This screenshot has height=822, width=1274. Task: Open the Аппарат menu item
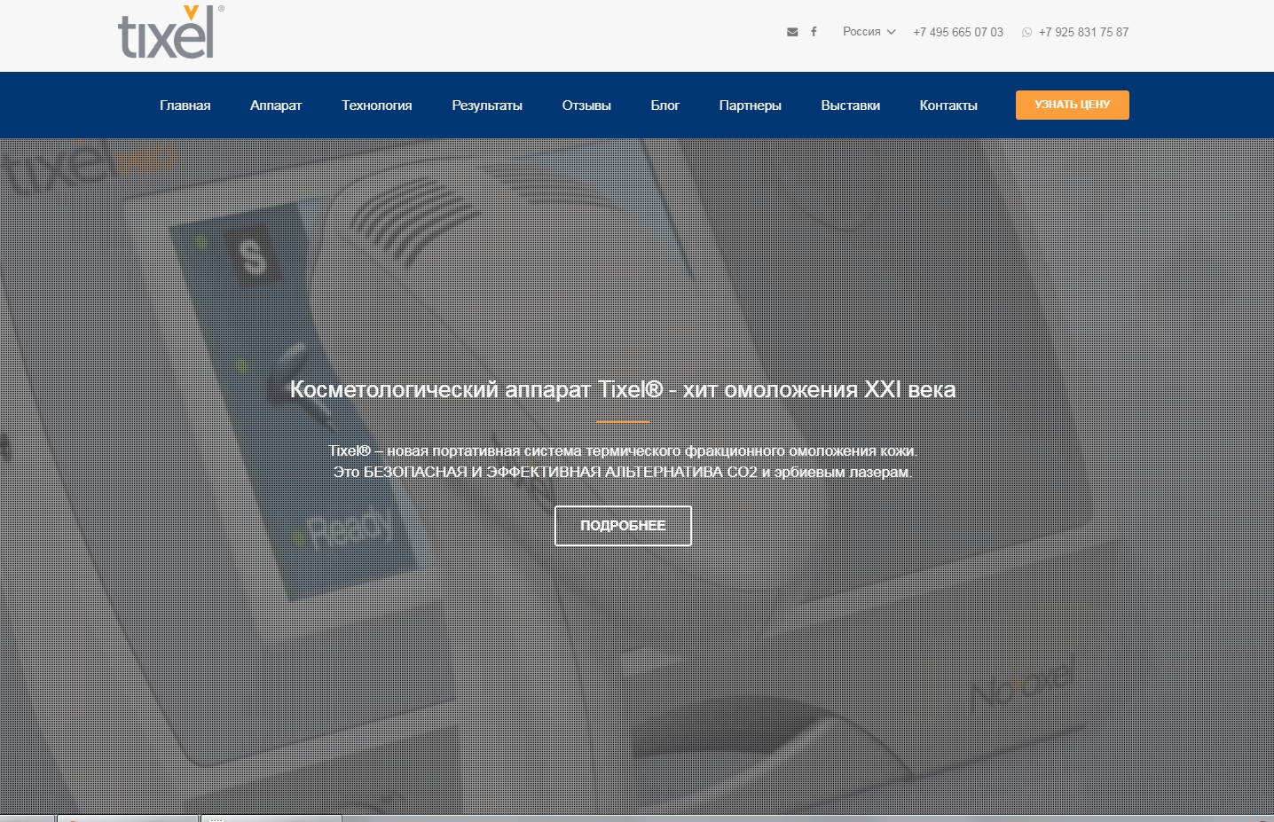click(x=276, y=106)
